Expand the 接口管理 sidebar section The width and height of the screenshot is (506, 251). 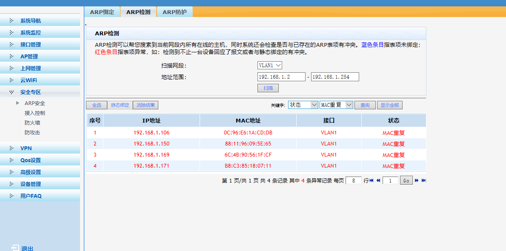tap(31, 45)
